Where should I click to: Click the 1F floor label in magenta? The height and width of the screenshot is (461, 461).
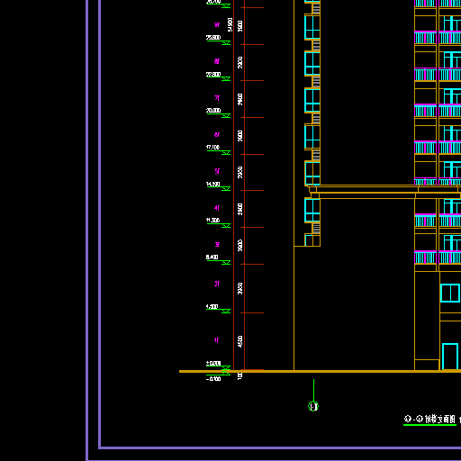(216, 340)
